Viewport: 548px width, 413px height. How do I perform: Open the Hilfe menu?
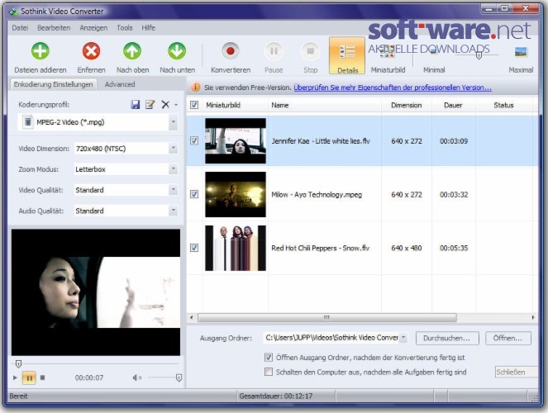[148, 28]
